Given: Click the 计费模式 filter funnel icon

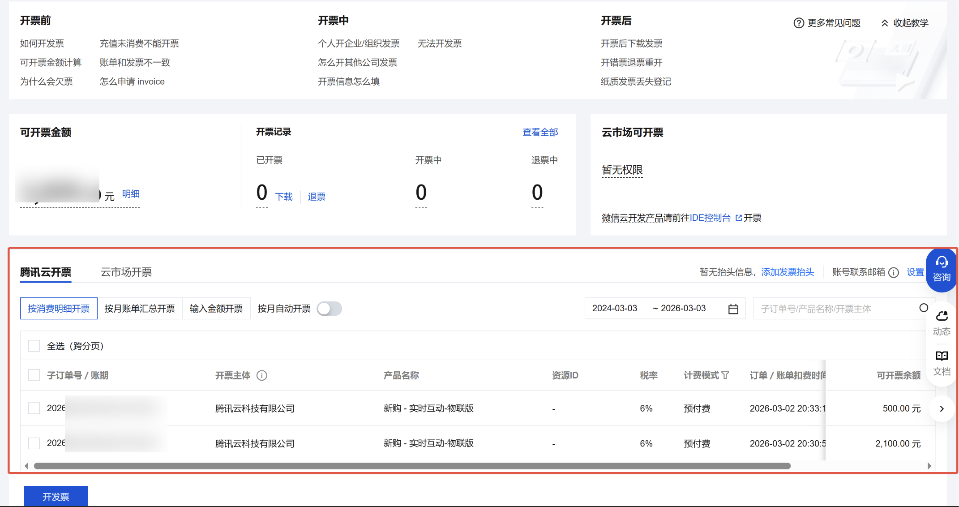Looking at the screenshot, I should (725, 375).
